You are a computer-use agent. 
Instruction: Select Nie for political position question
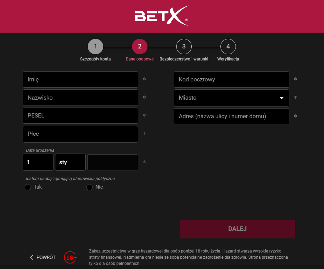pos(89,187)
